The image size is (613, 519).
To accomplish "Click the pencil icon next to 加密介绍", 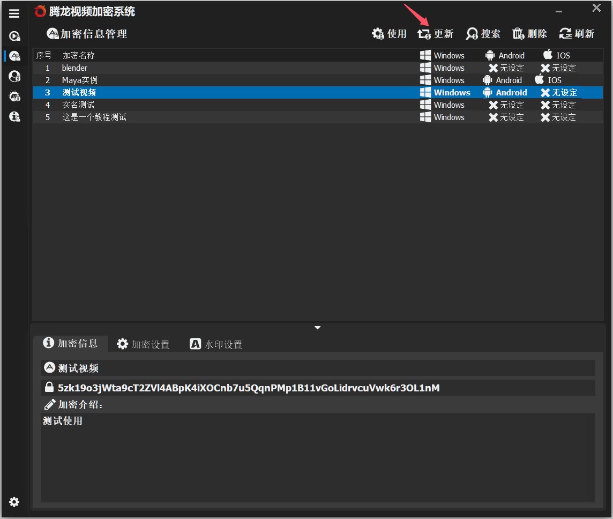I will pos(50,404).
